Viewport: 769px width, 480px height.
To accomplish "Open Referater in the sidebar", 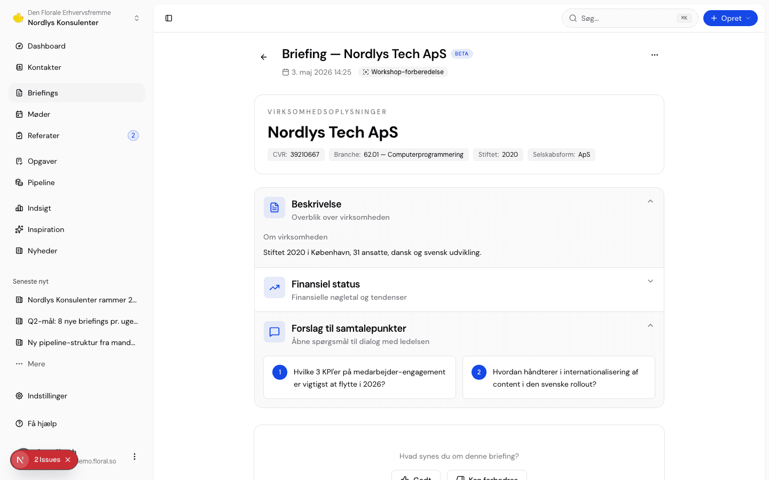I will tap(77, 135).
